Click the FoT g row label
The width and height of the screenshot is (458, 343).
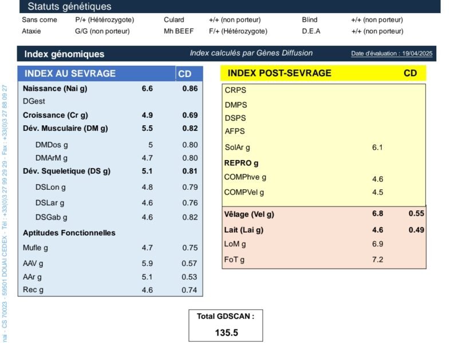(235, 260)
